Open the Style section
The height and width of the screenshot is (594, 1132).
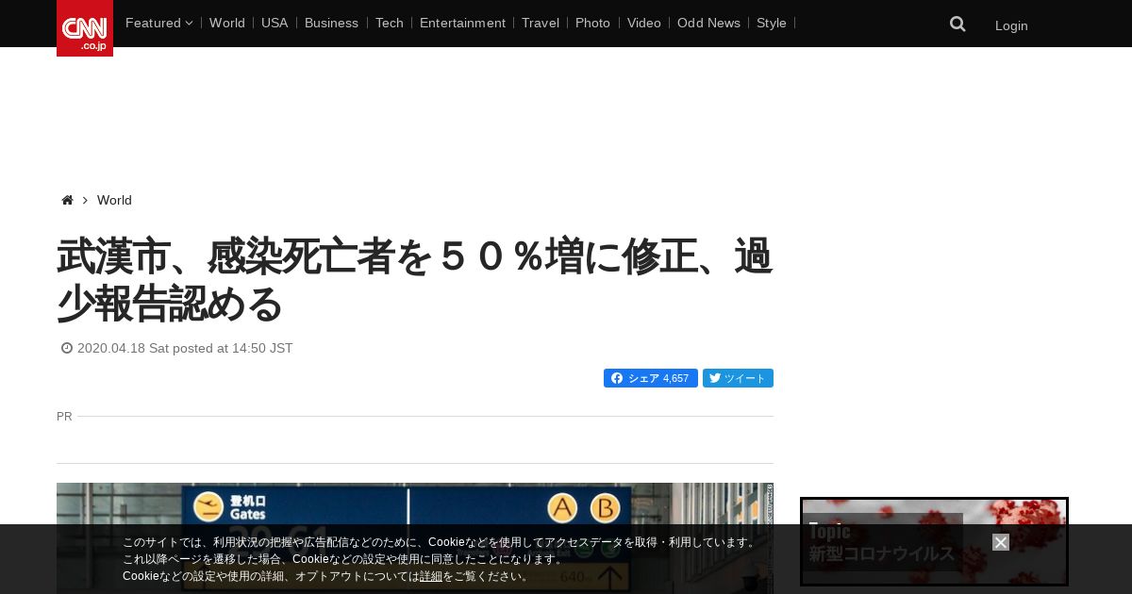(x=772, y=23)
